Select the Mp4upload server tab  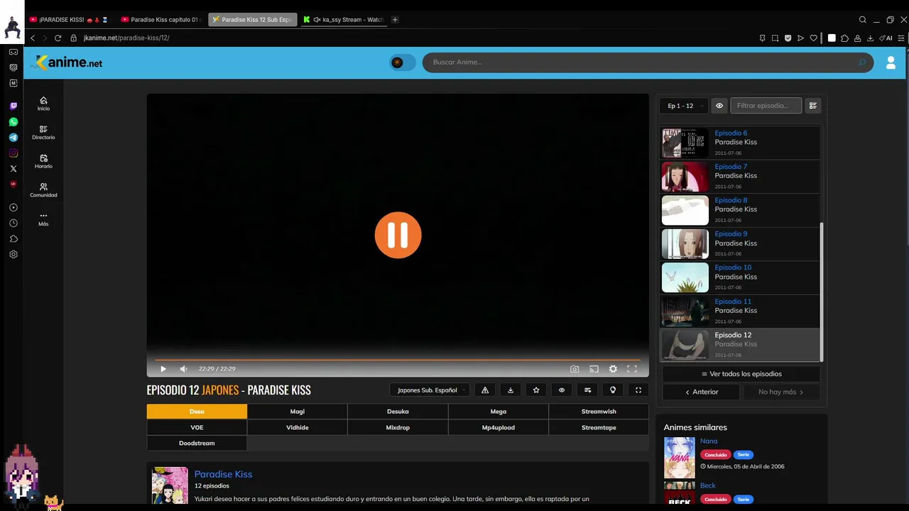(499, 427)
